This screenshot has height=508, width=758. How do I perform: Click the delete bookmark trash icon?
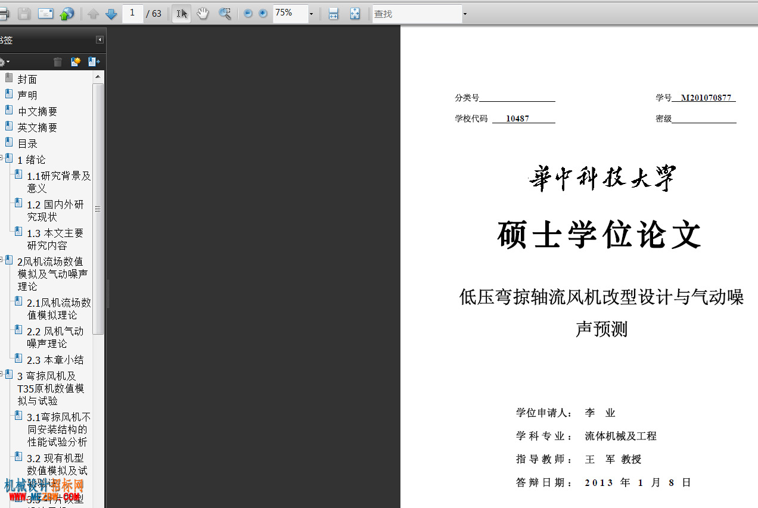[58, 62]
